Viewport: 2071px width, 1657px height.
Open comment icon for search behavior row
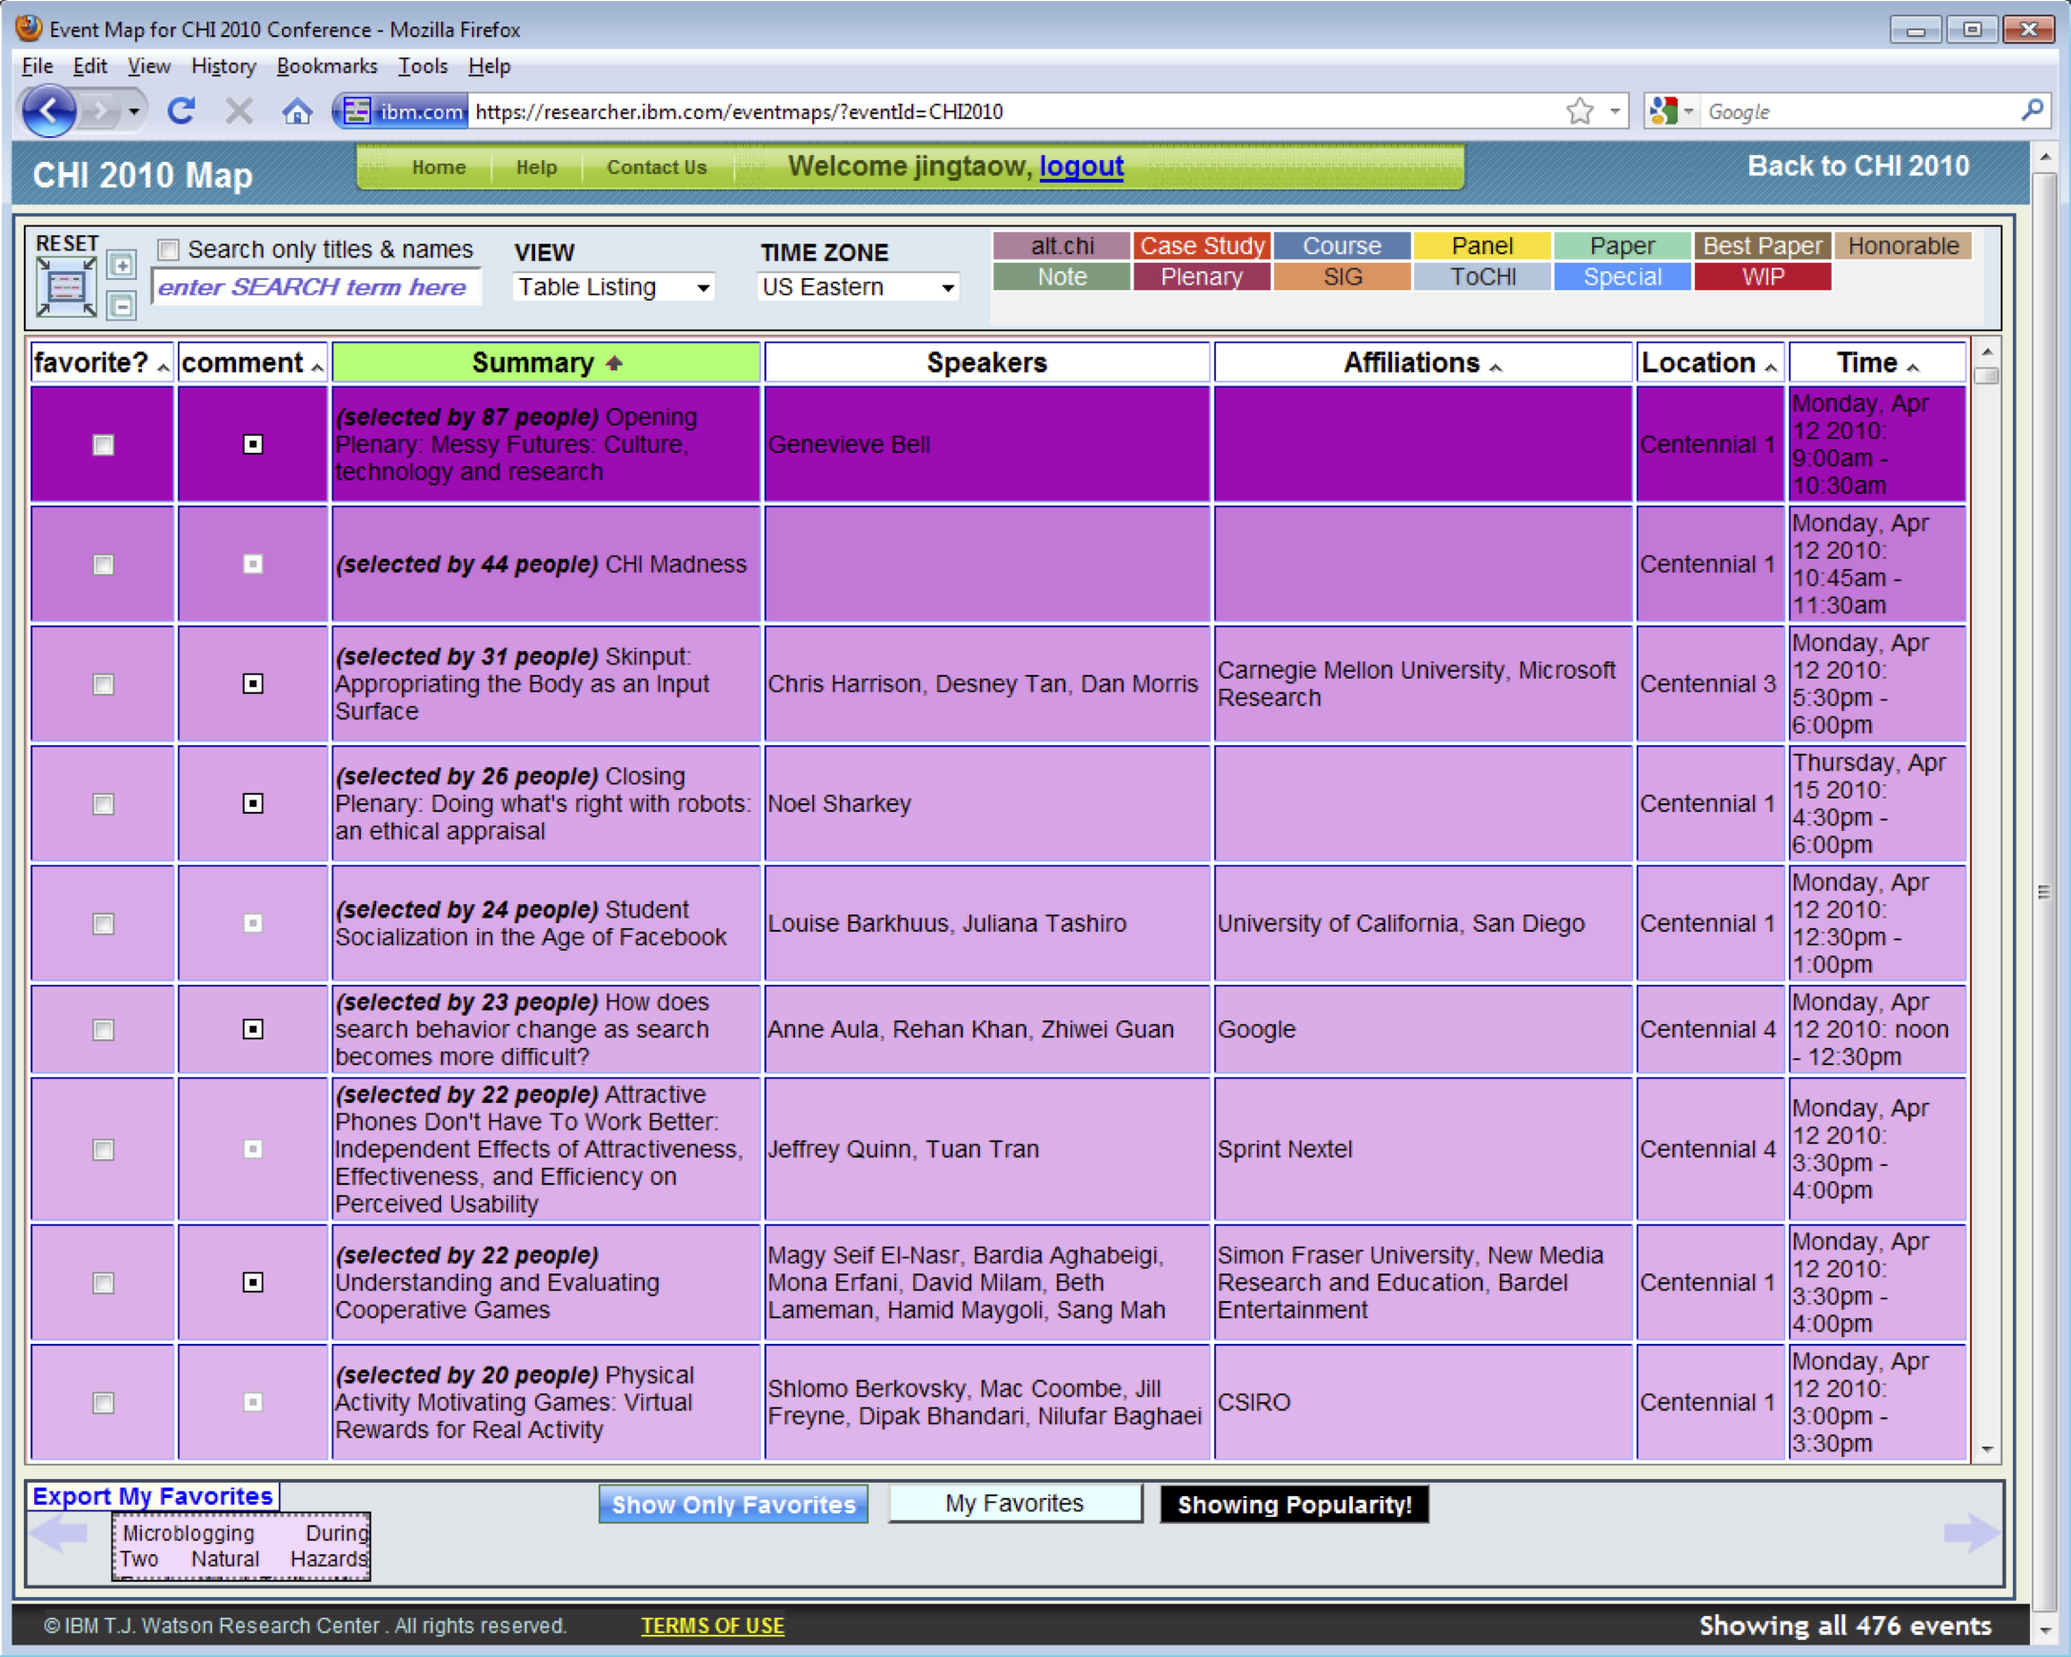(x=252, y=1029)
